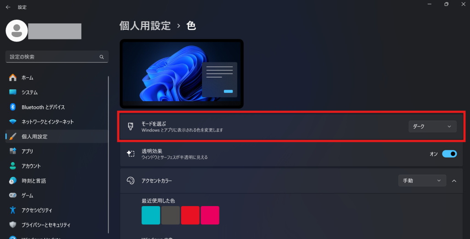
Task: Click the Accessibility figure icon
Action: coord(13,210)
